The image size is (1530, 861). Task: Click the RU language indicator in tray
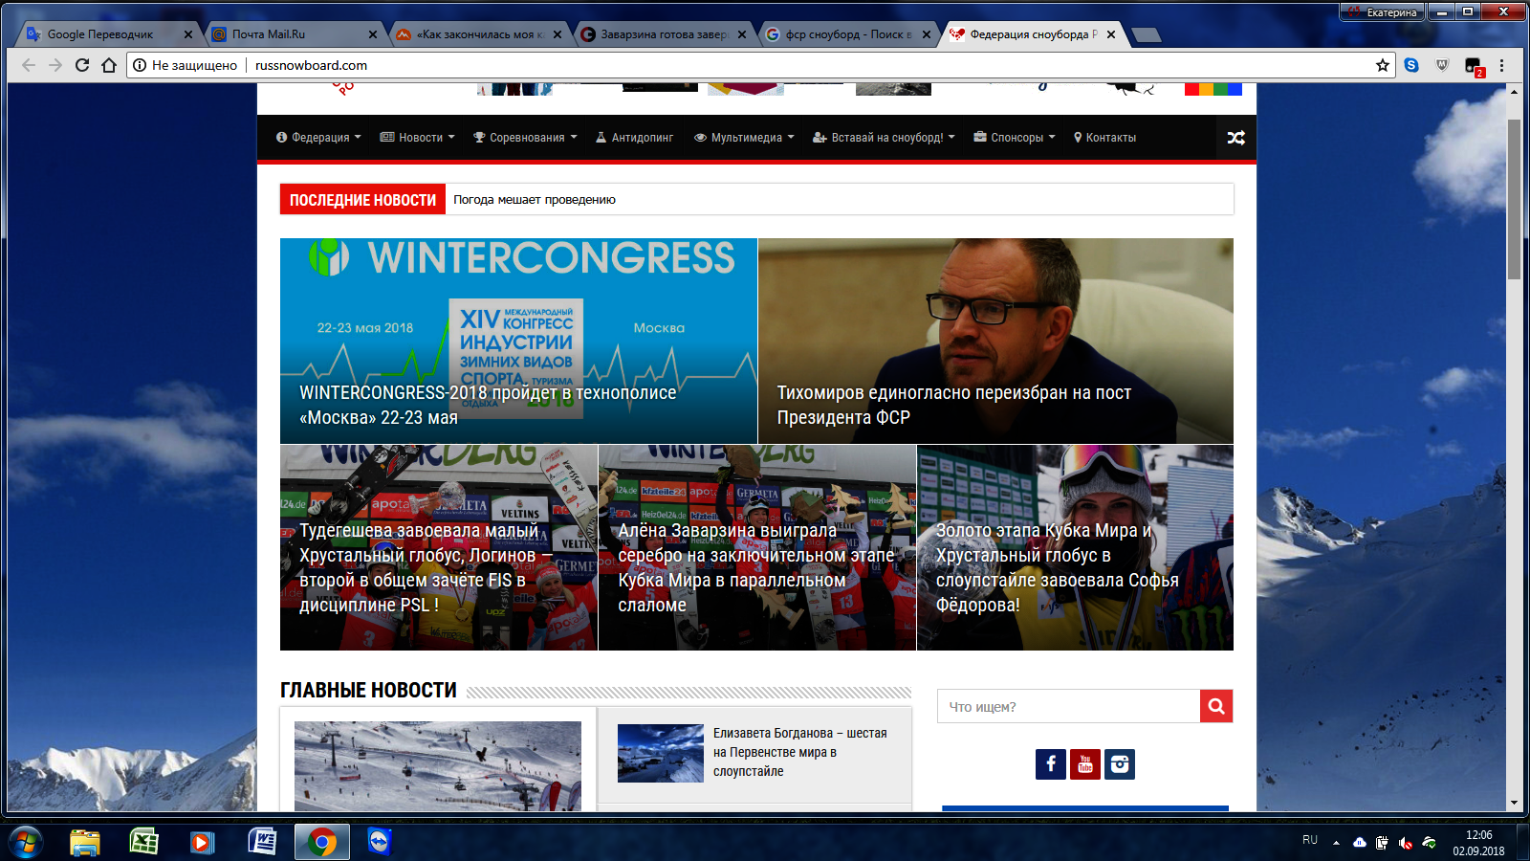1310,840
